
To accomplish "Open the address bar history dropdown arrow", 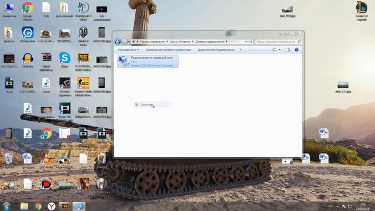I will 246,42.
